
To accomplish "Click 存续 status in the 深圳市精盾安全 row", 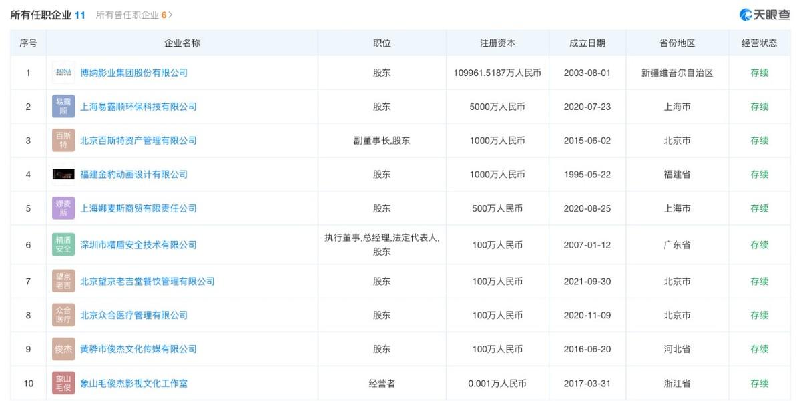I will 760,245.
